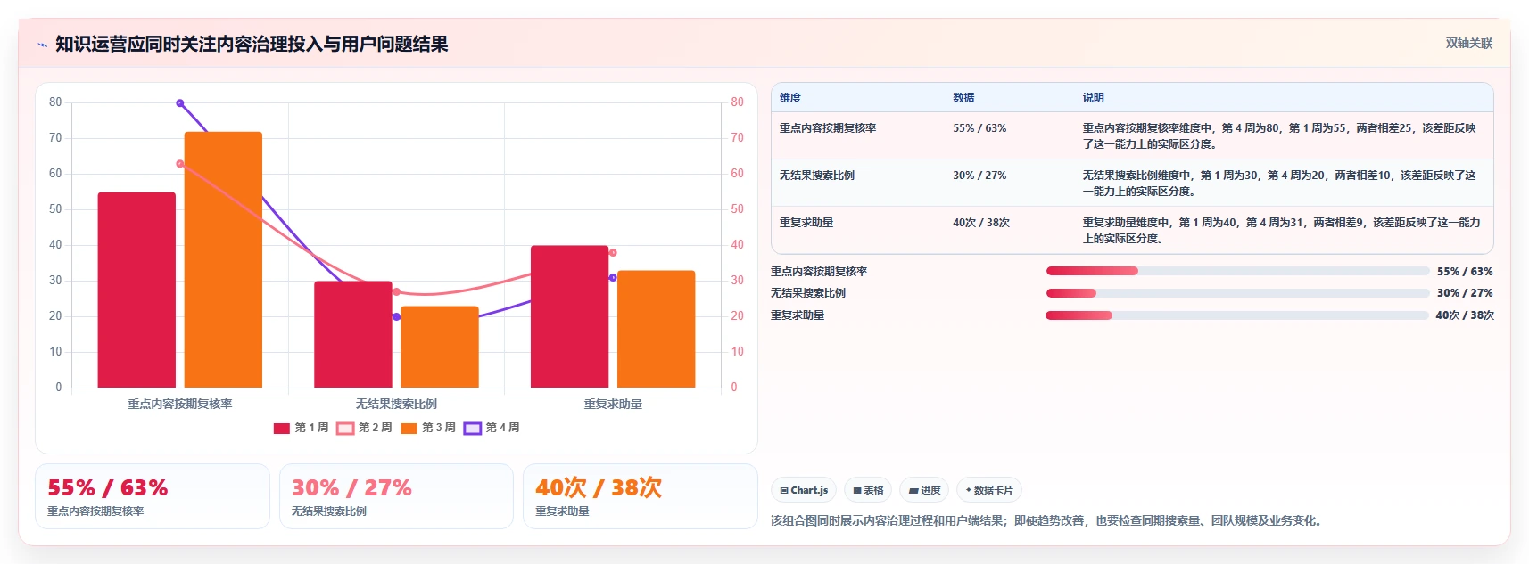This screenshot has height=564, width=1529.
Task: Toggle the 第 3 周 legend item
Action: coord(427,428)
